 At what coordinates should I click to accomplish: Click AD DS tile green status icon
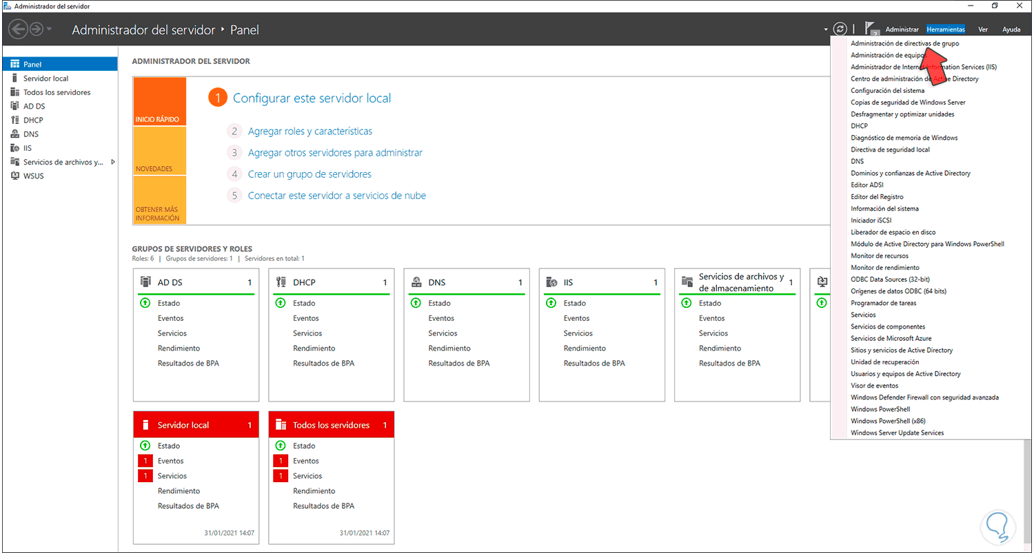click(145, 303)
